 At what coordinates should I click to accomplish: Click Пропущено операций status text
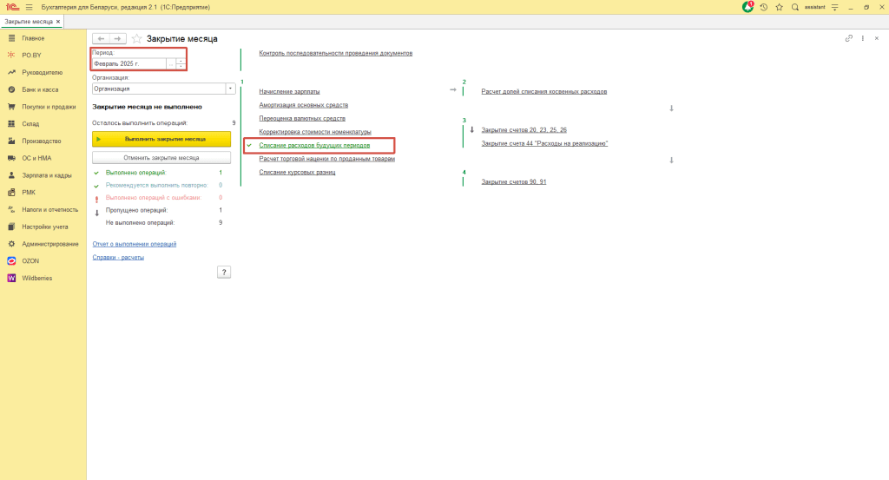tap(136, 210)
